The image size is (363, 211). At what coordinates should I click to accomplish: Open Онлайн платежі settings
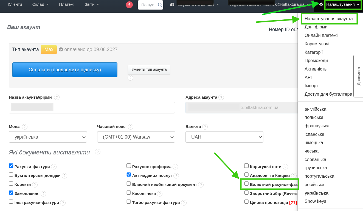click(321, 36)
